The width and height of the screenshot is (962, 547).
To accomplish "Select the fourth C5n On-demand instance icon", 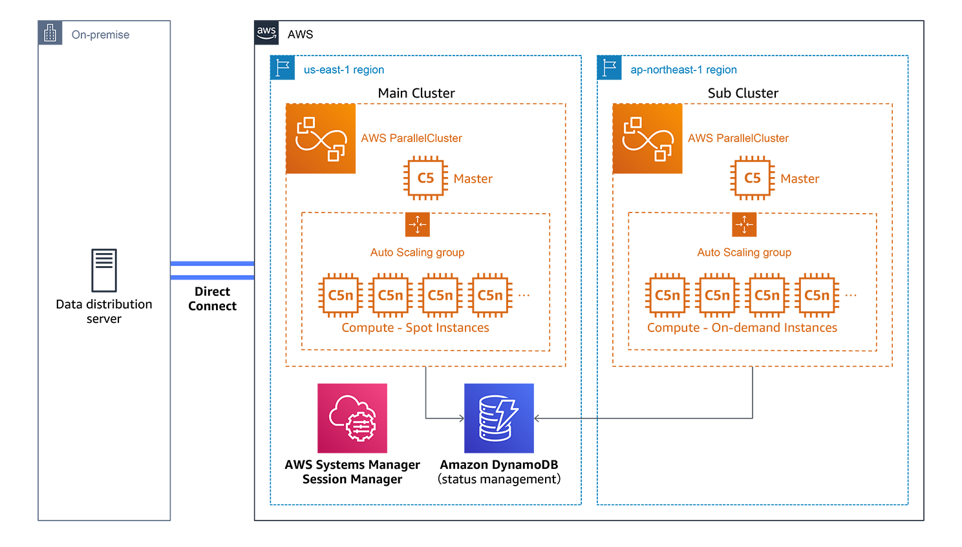I will (817, 295).
